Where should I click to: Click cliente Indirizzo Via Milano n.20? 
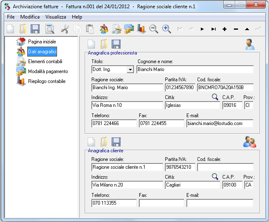coord(127,185)
